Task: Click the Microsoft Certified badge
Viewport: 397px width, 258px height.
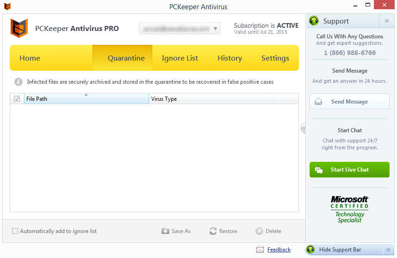Action: 349,209
